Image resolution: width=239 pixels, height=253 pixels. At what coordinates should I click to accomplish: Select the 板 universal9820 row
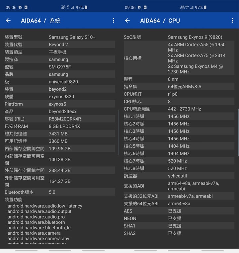coord(60,82)
